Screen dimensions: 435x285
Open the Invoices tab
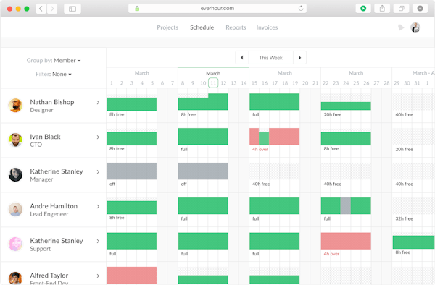267,27
